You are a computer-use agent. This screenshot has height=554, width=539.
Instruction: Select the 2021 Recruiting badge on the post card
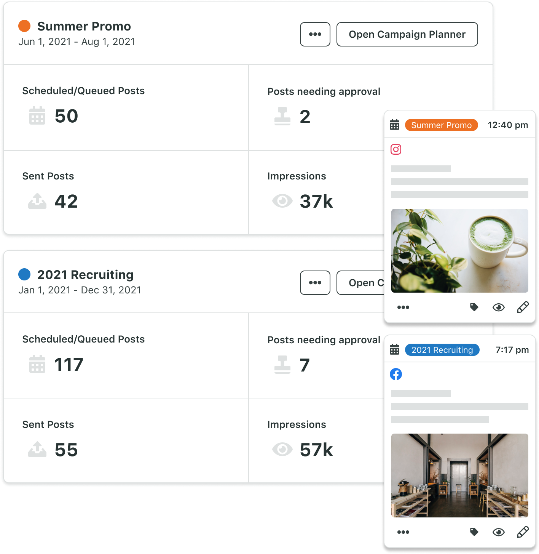(442, 349)
